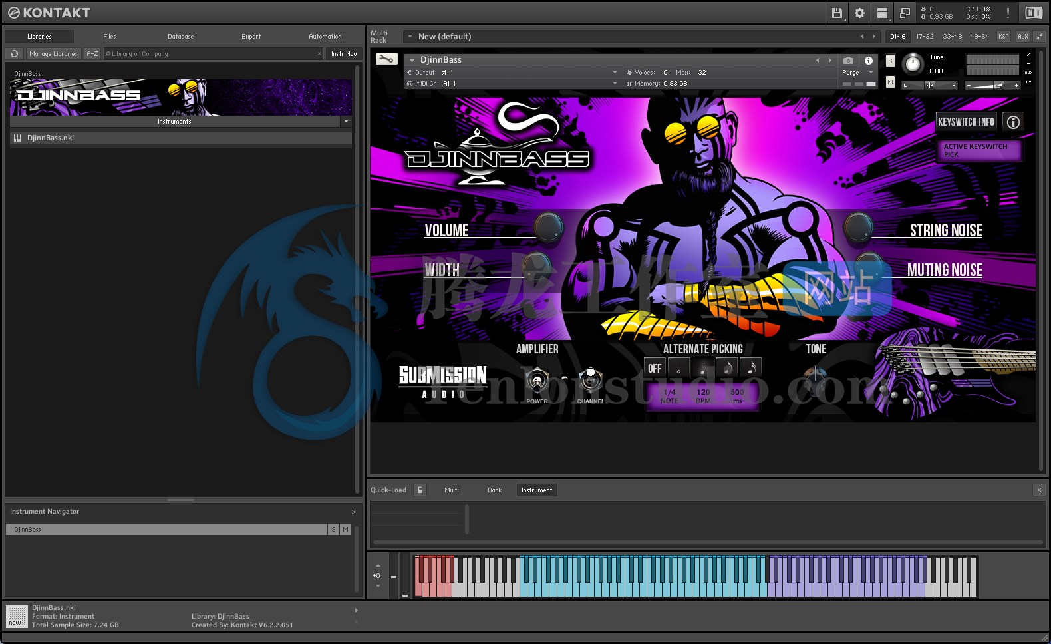Select the Libraries tab

click(39, 37)
